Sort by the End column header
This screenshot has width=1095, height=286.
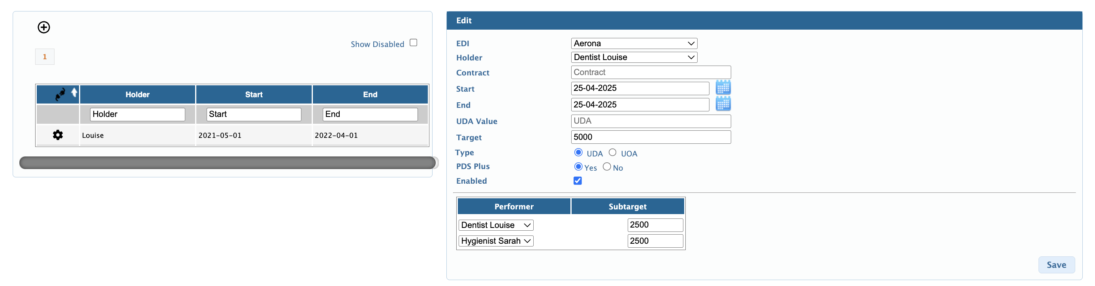pyautogui.click(x=370, y=94)
